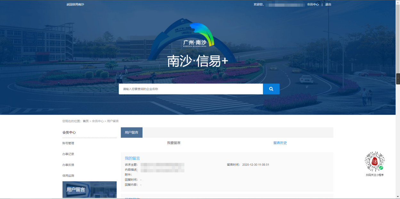Switch to 留言历史 sub-tab
This screenshot has height=199, width=400.
coord(280,143)
